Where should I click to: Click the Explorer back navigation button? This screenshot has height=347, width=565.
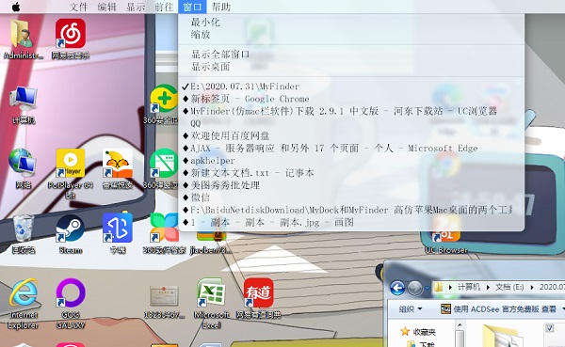point(397,288)
